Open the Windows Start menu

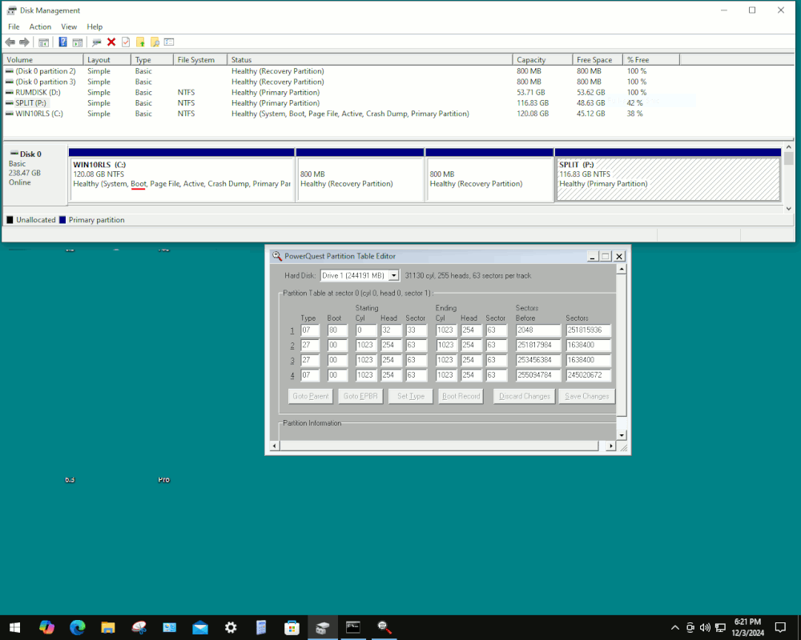pyautogui.click(x=14, y=628)
